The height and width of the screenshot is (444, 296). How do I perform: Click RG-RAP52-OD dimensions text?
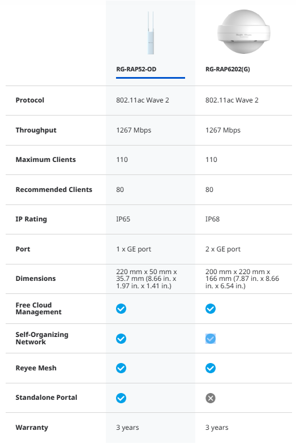click(x=147, y=279)
